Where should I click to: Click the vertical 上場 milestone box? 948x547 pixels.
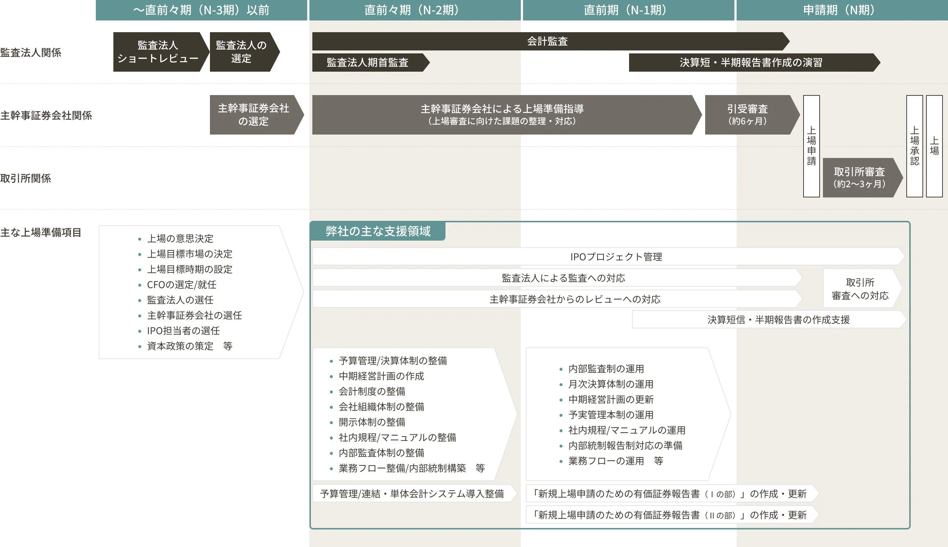[934, 146]
